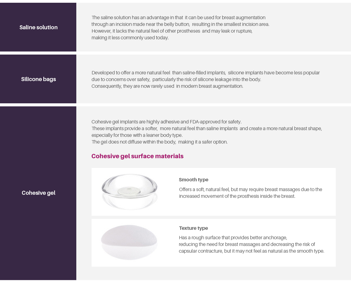Click the line about silicone offering more natural feel
The height and width of the screenshot is (281, 351).
[205, 73]
